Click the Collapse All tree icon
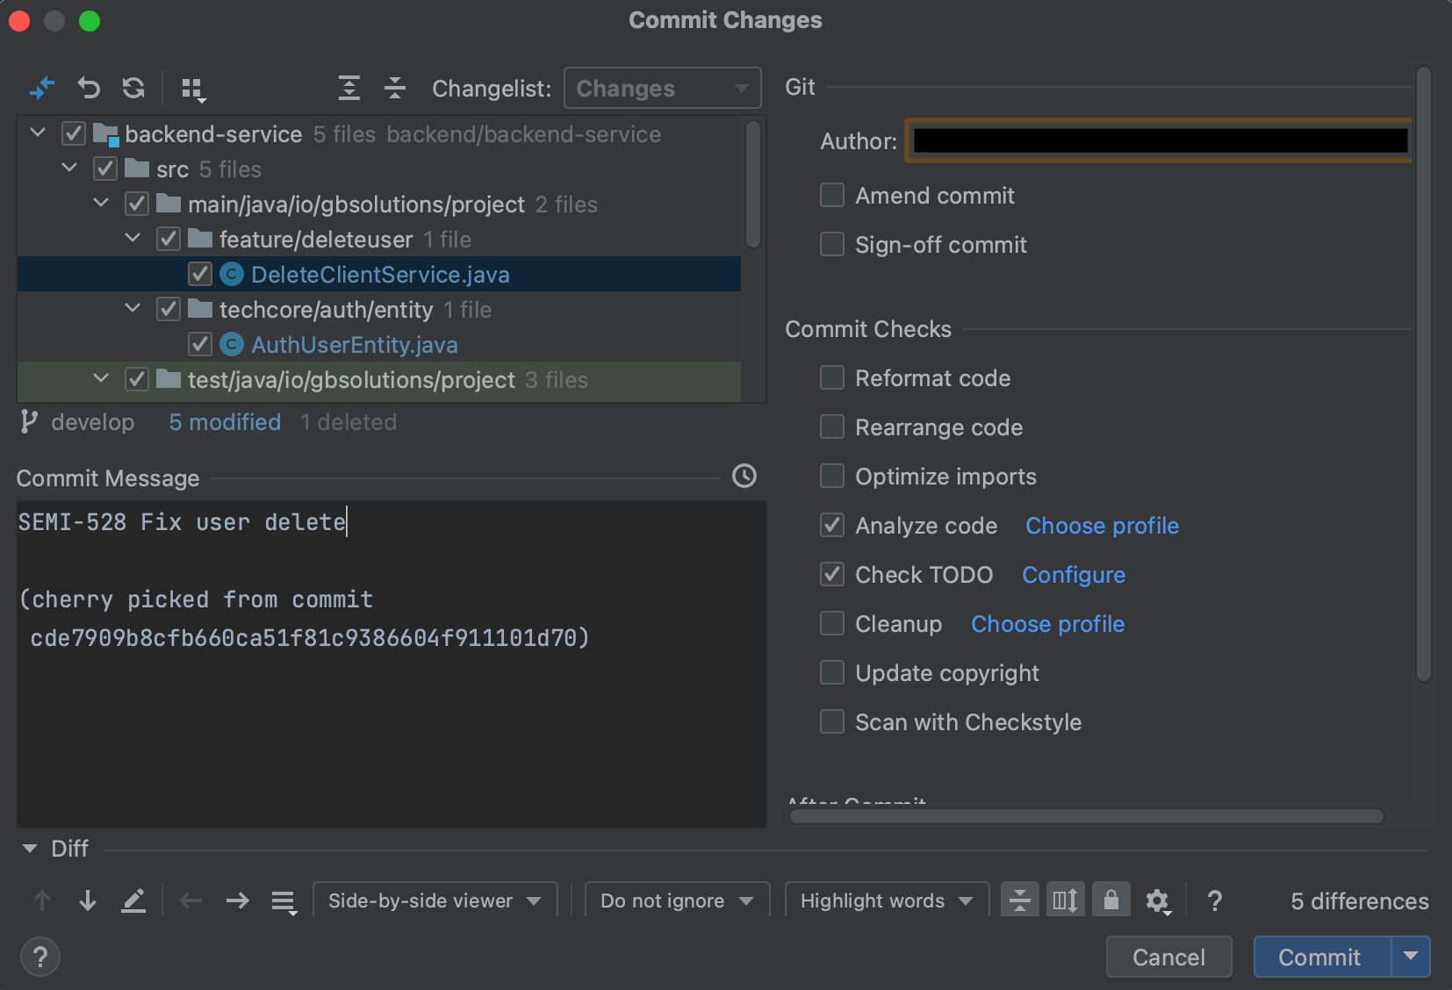The image size is (1452, 990). coord(395,88)
